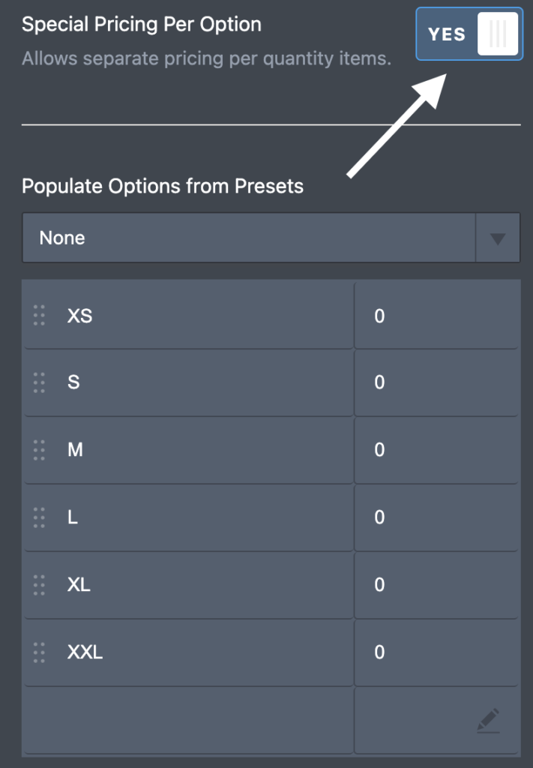Click the price field for XL
The image size is (533, 768).
(x=436, y=585)
